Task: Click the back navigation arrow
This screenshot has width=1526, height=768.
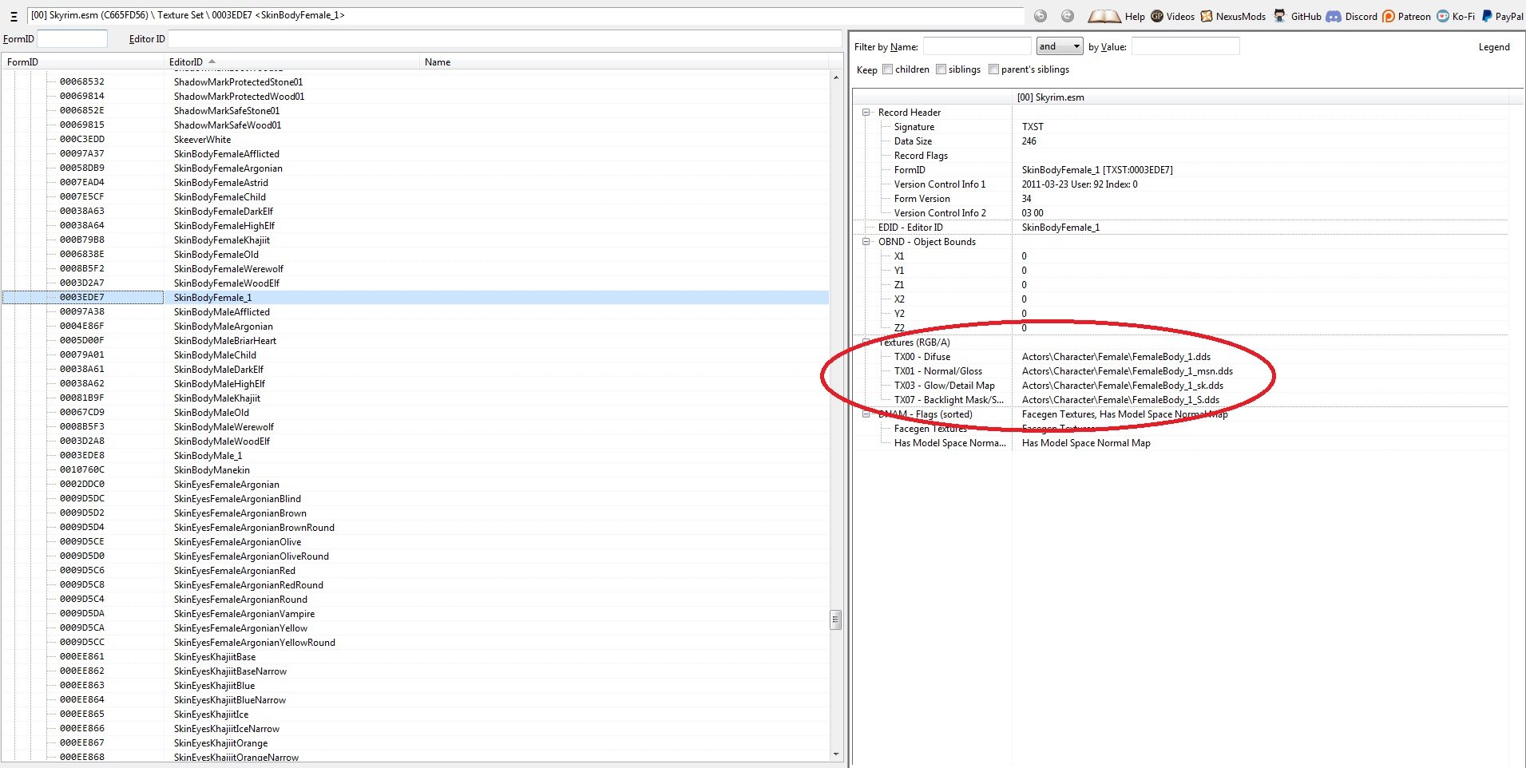Action: point(1040,16)
